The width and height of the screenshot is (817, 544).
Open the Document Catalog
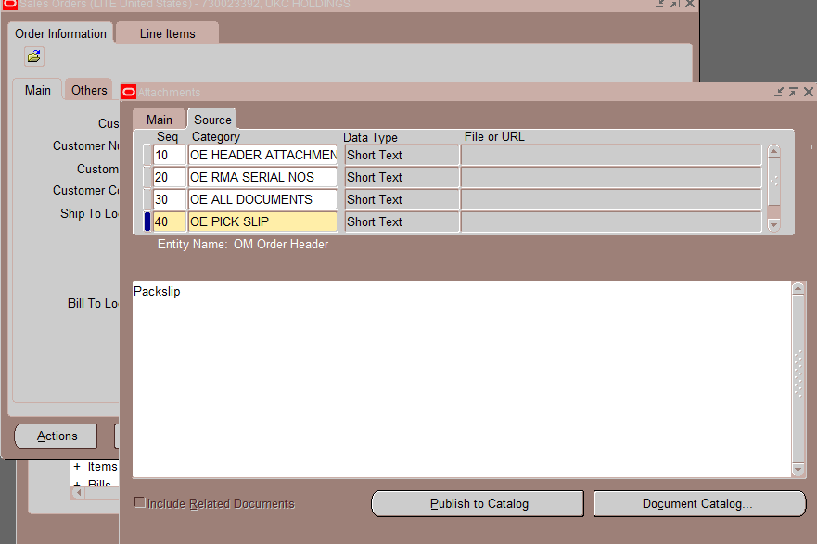click(699, 503)
